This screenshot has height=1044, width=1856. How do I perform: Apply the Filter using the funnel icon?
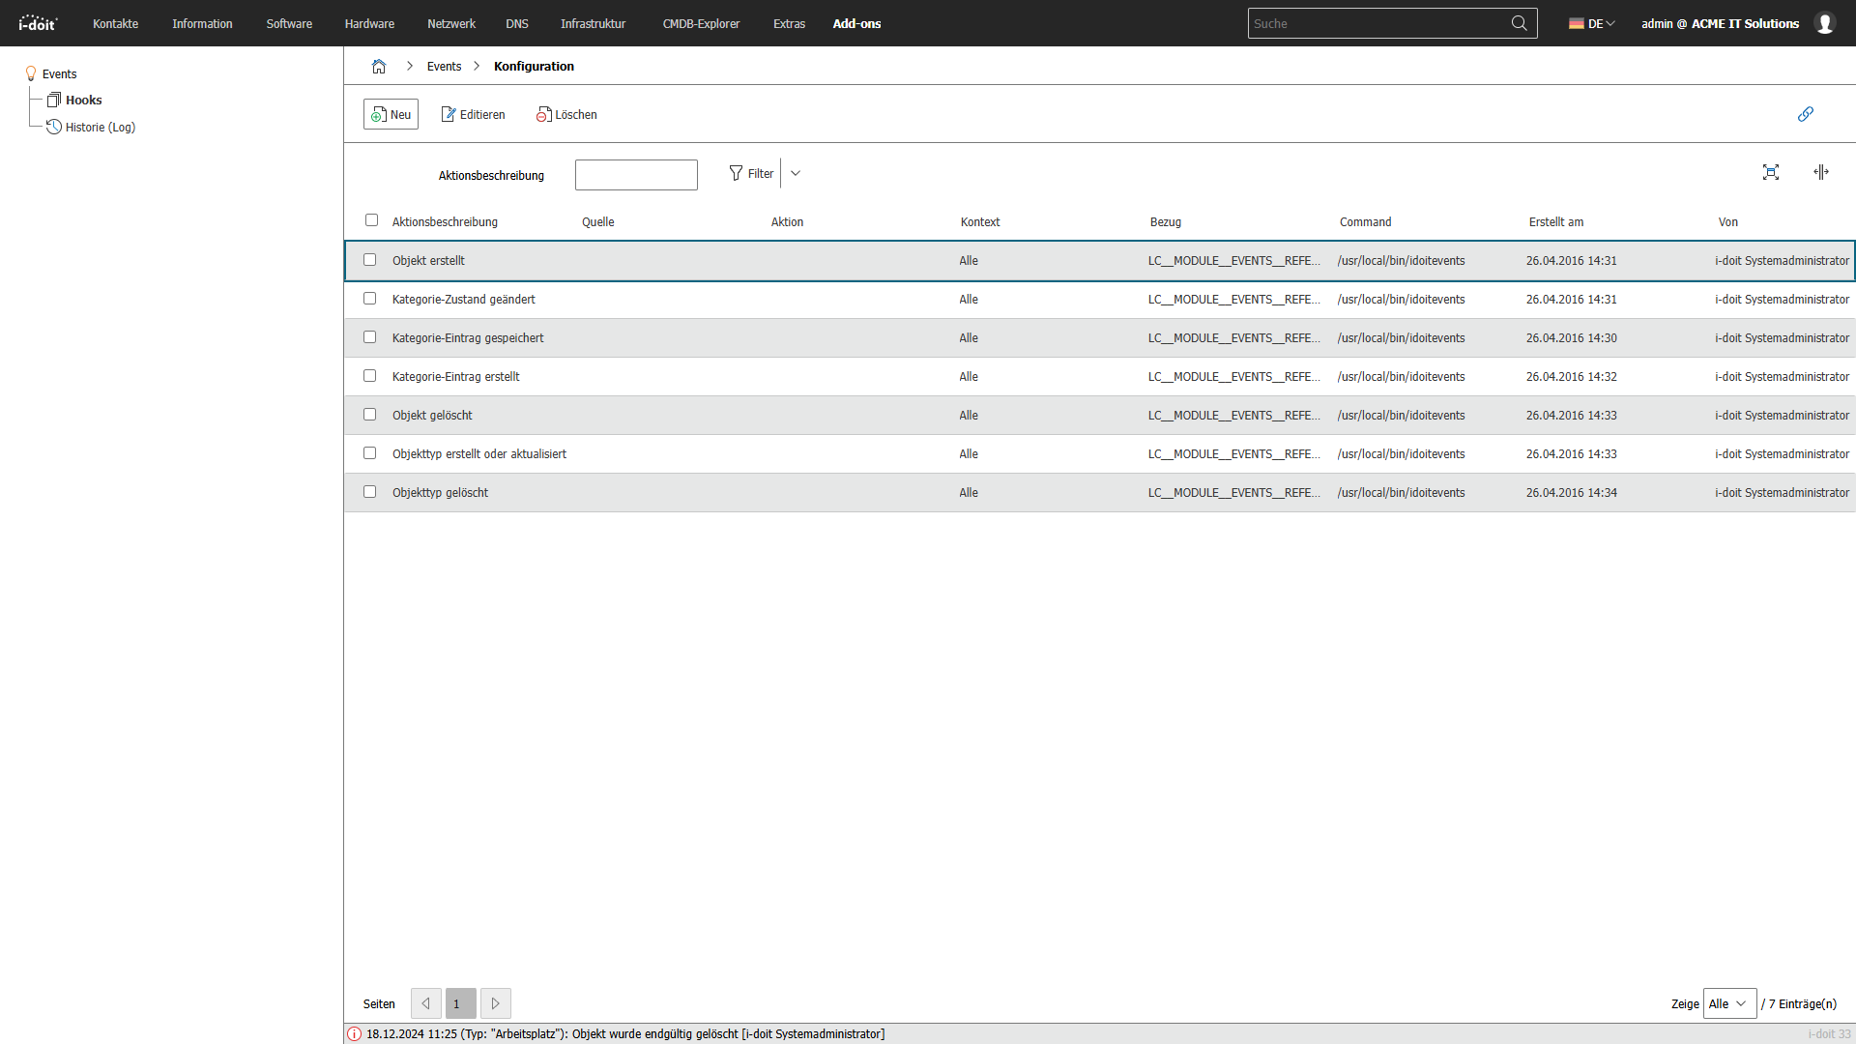click(x=751, y=173)
